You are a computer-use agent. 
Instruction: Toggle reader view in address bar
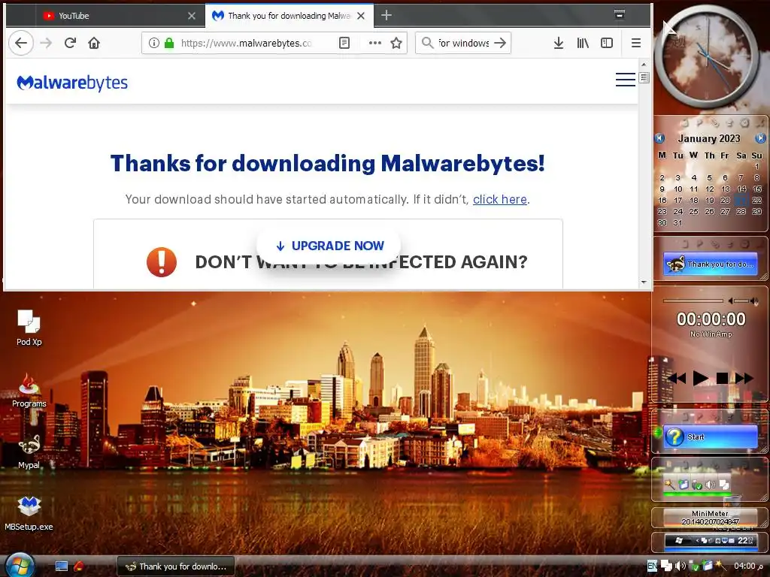coord(344,43)
